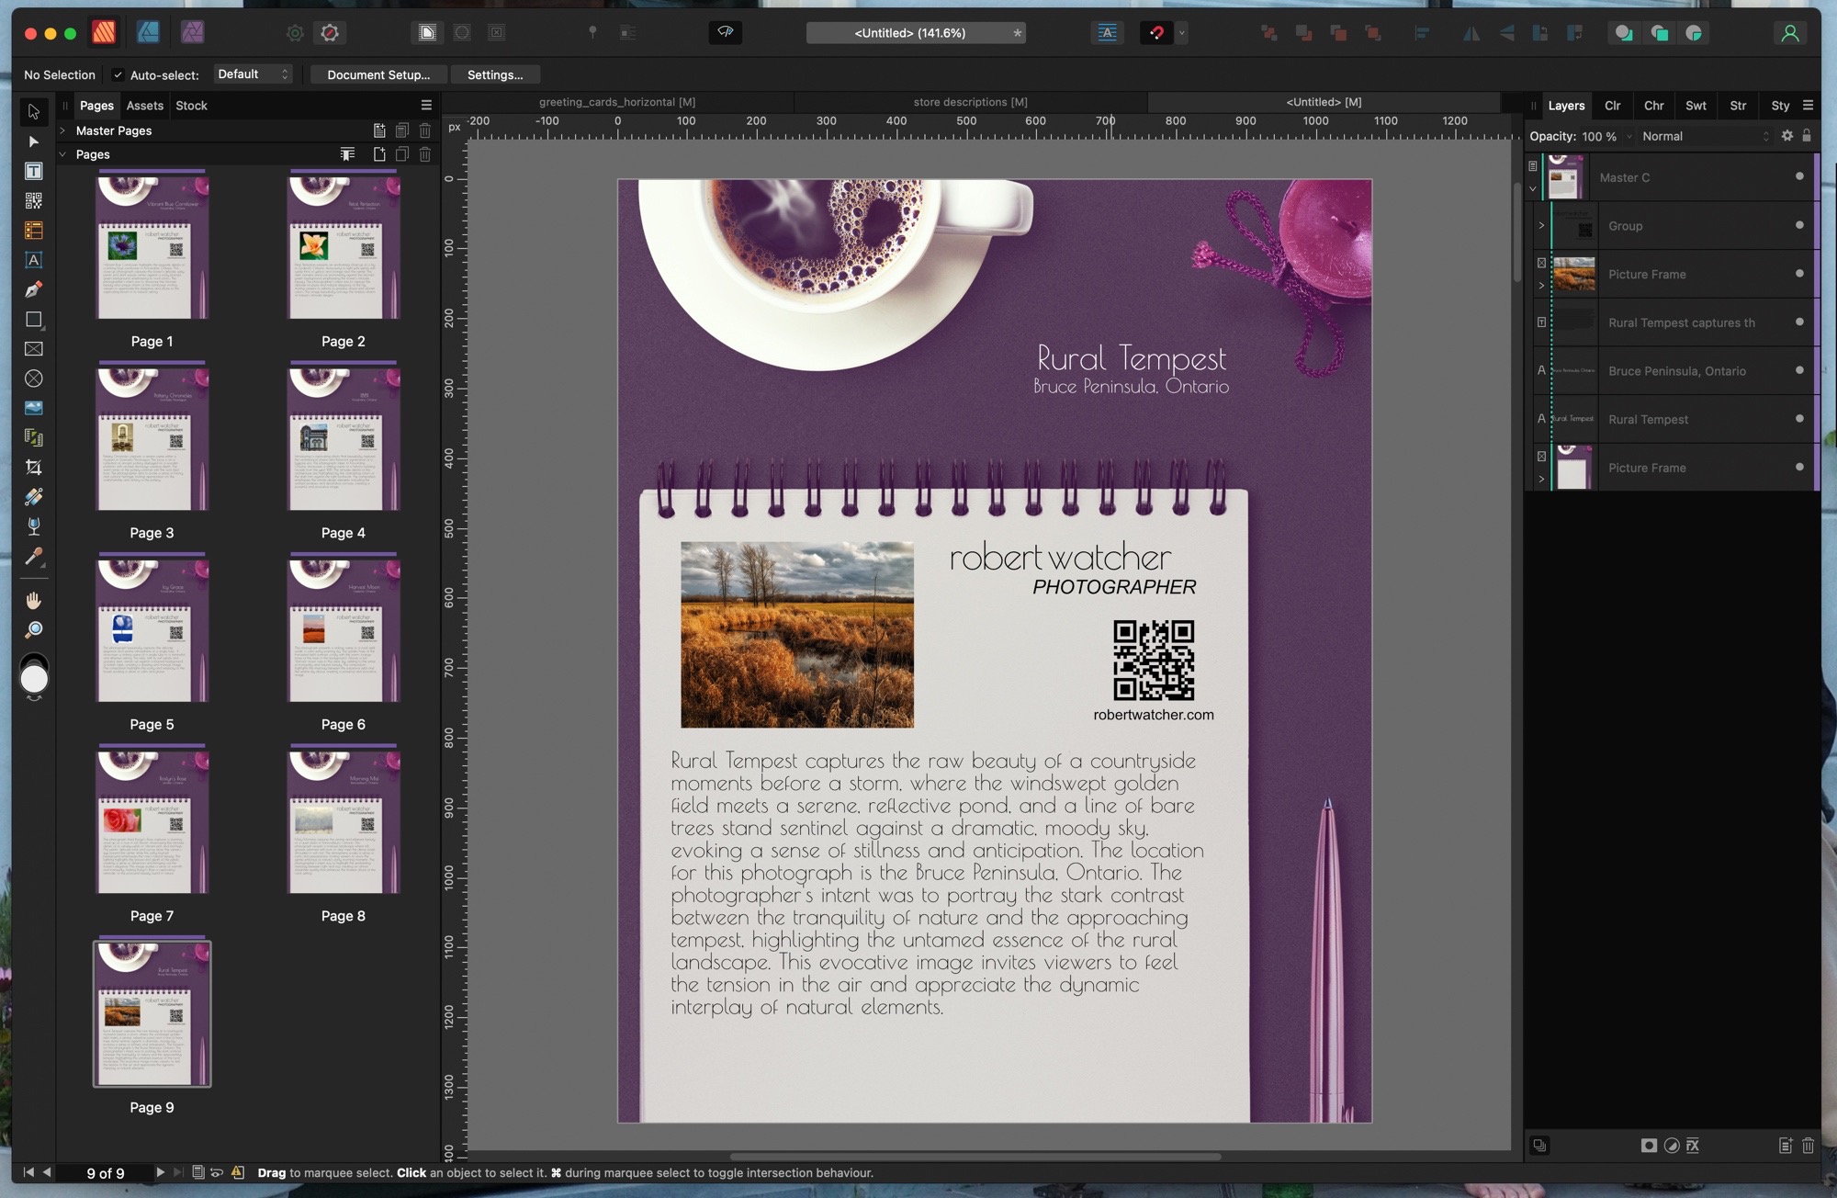Screen dimensions: 1837x1198
Task: Select the Pen tool
Action: 34,289
